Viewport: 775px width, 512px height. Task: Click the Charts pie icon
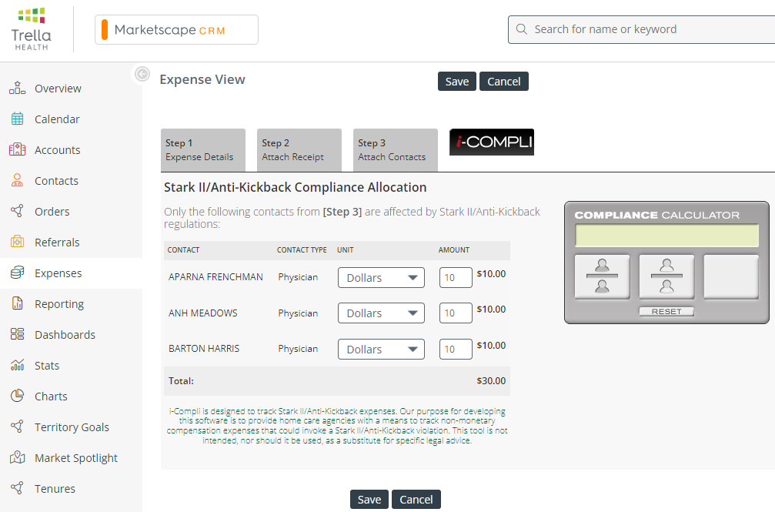tap(17, 396)
